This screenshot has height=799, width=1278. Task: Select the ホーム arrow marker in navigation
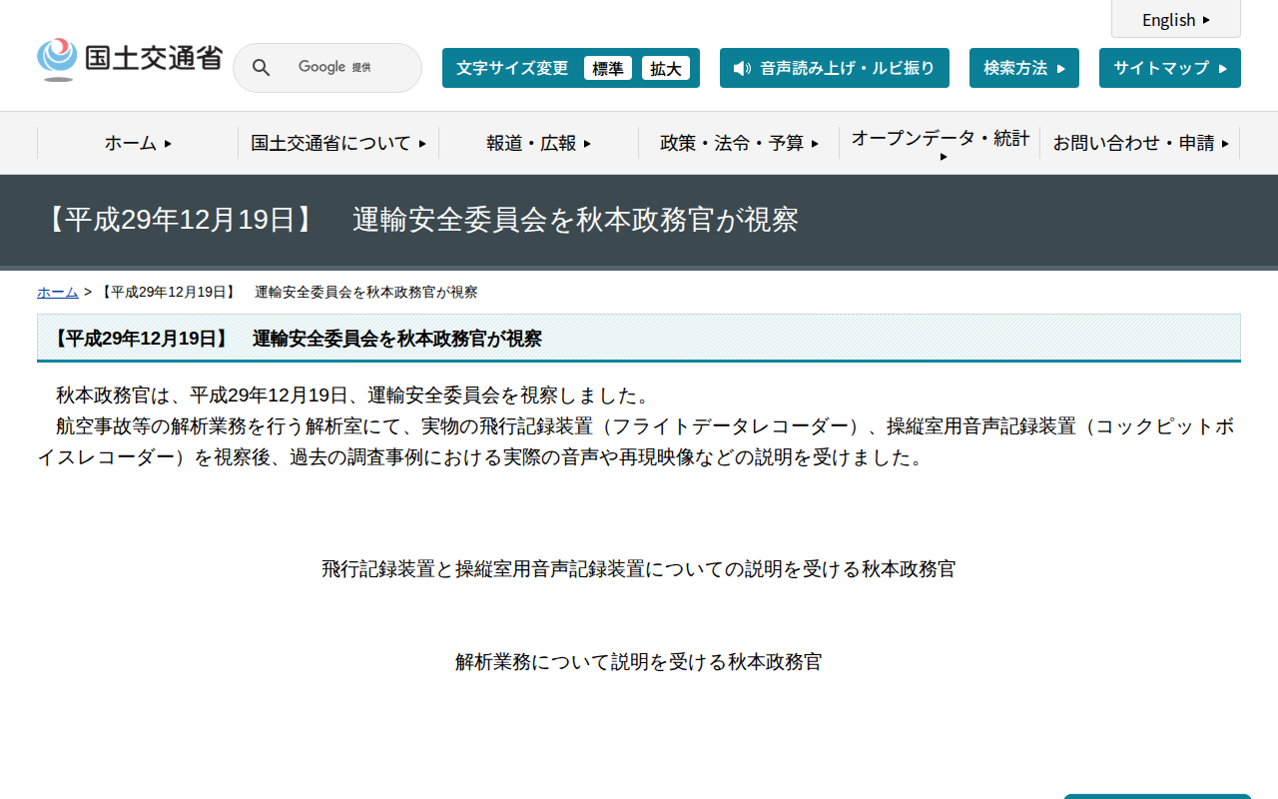coord(166,143)
